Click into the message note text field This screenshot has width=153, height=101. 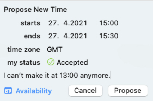[x=76, y=75]
